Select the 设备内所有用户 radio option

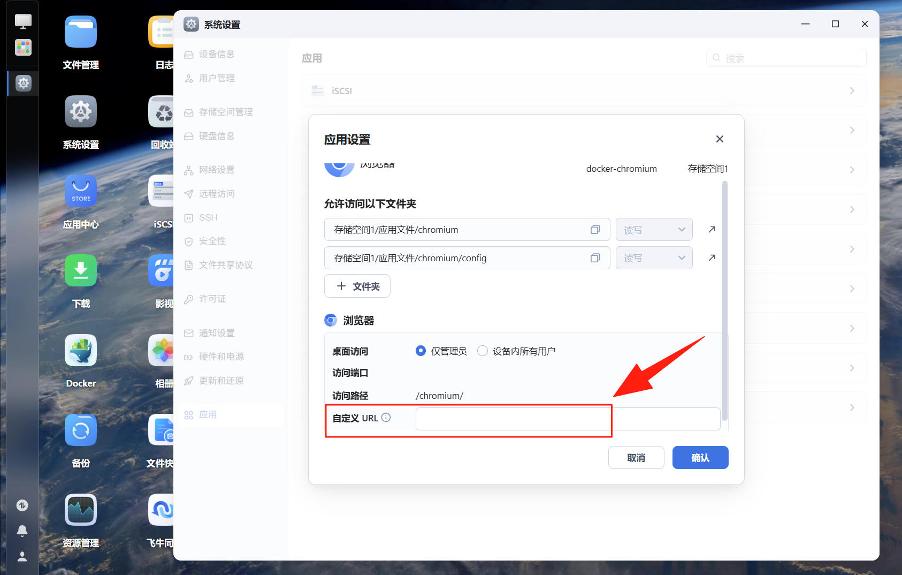point(483,351)
